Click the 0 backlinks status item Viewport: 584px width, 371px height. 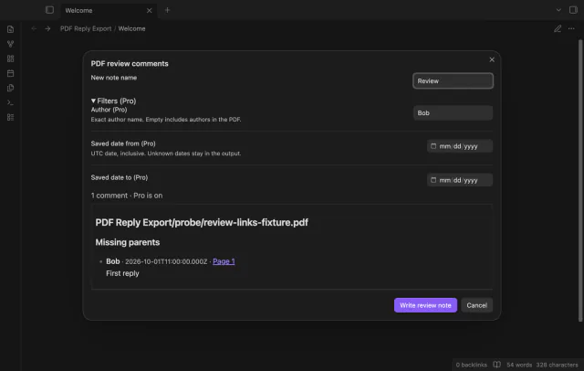(471, 365)
